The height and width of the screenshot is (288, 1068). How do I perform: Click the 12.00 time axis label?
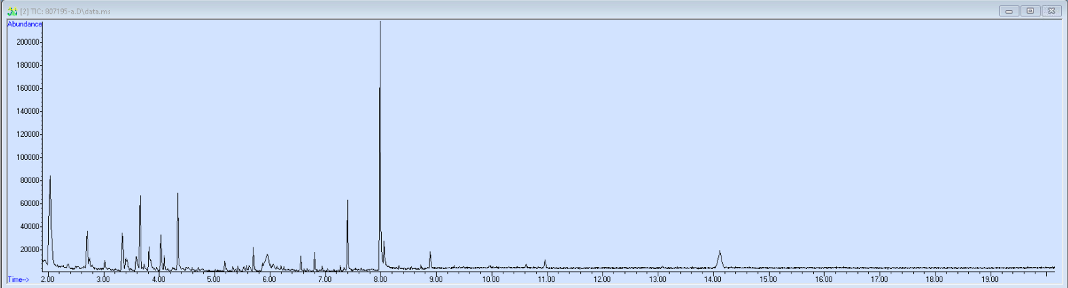(602, 279)
